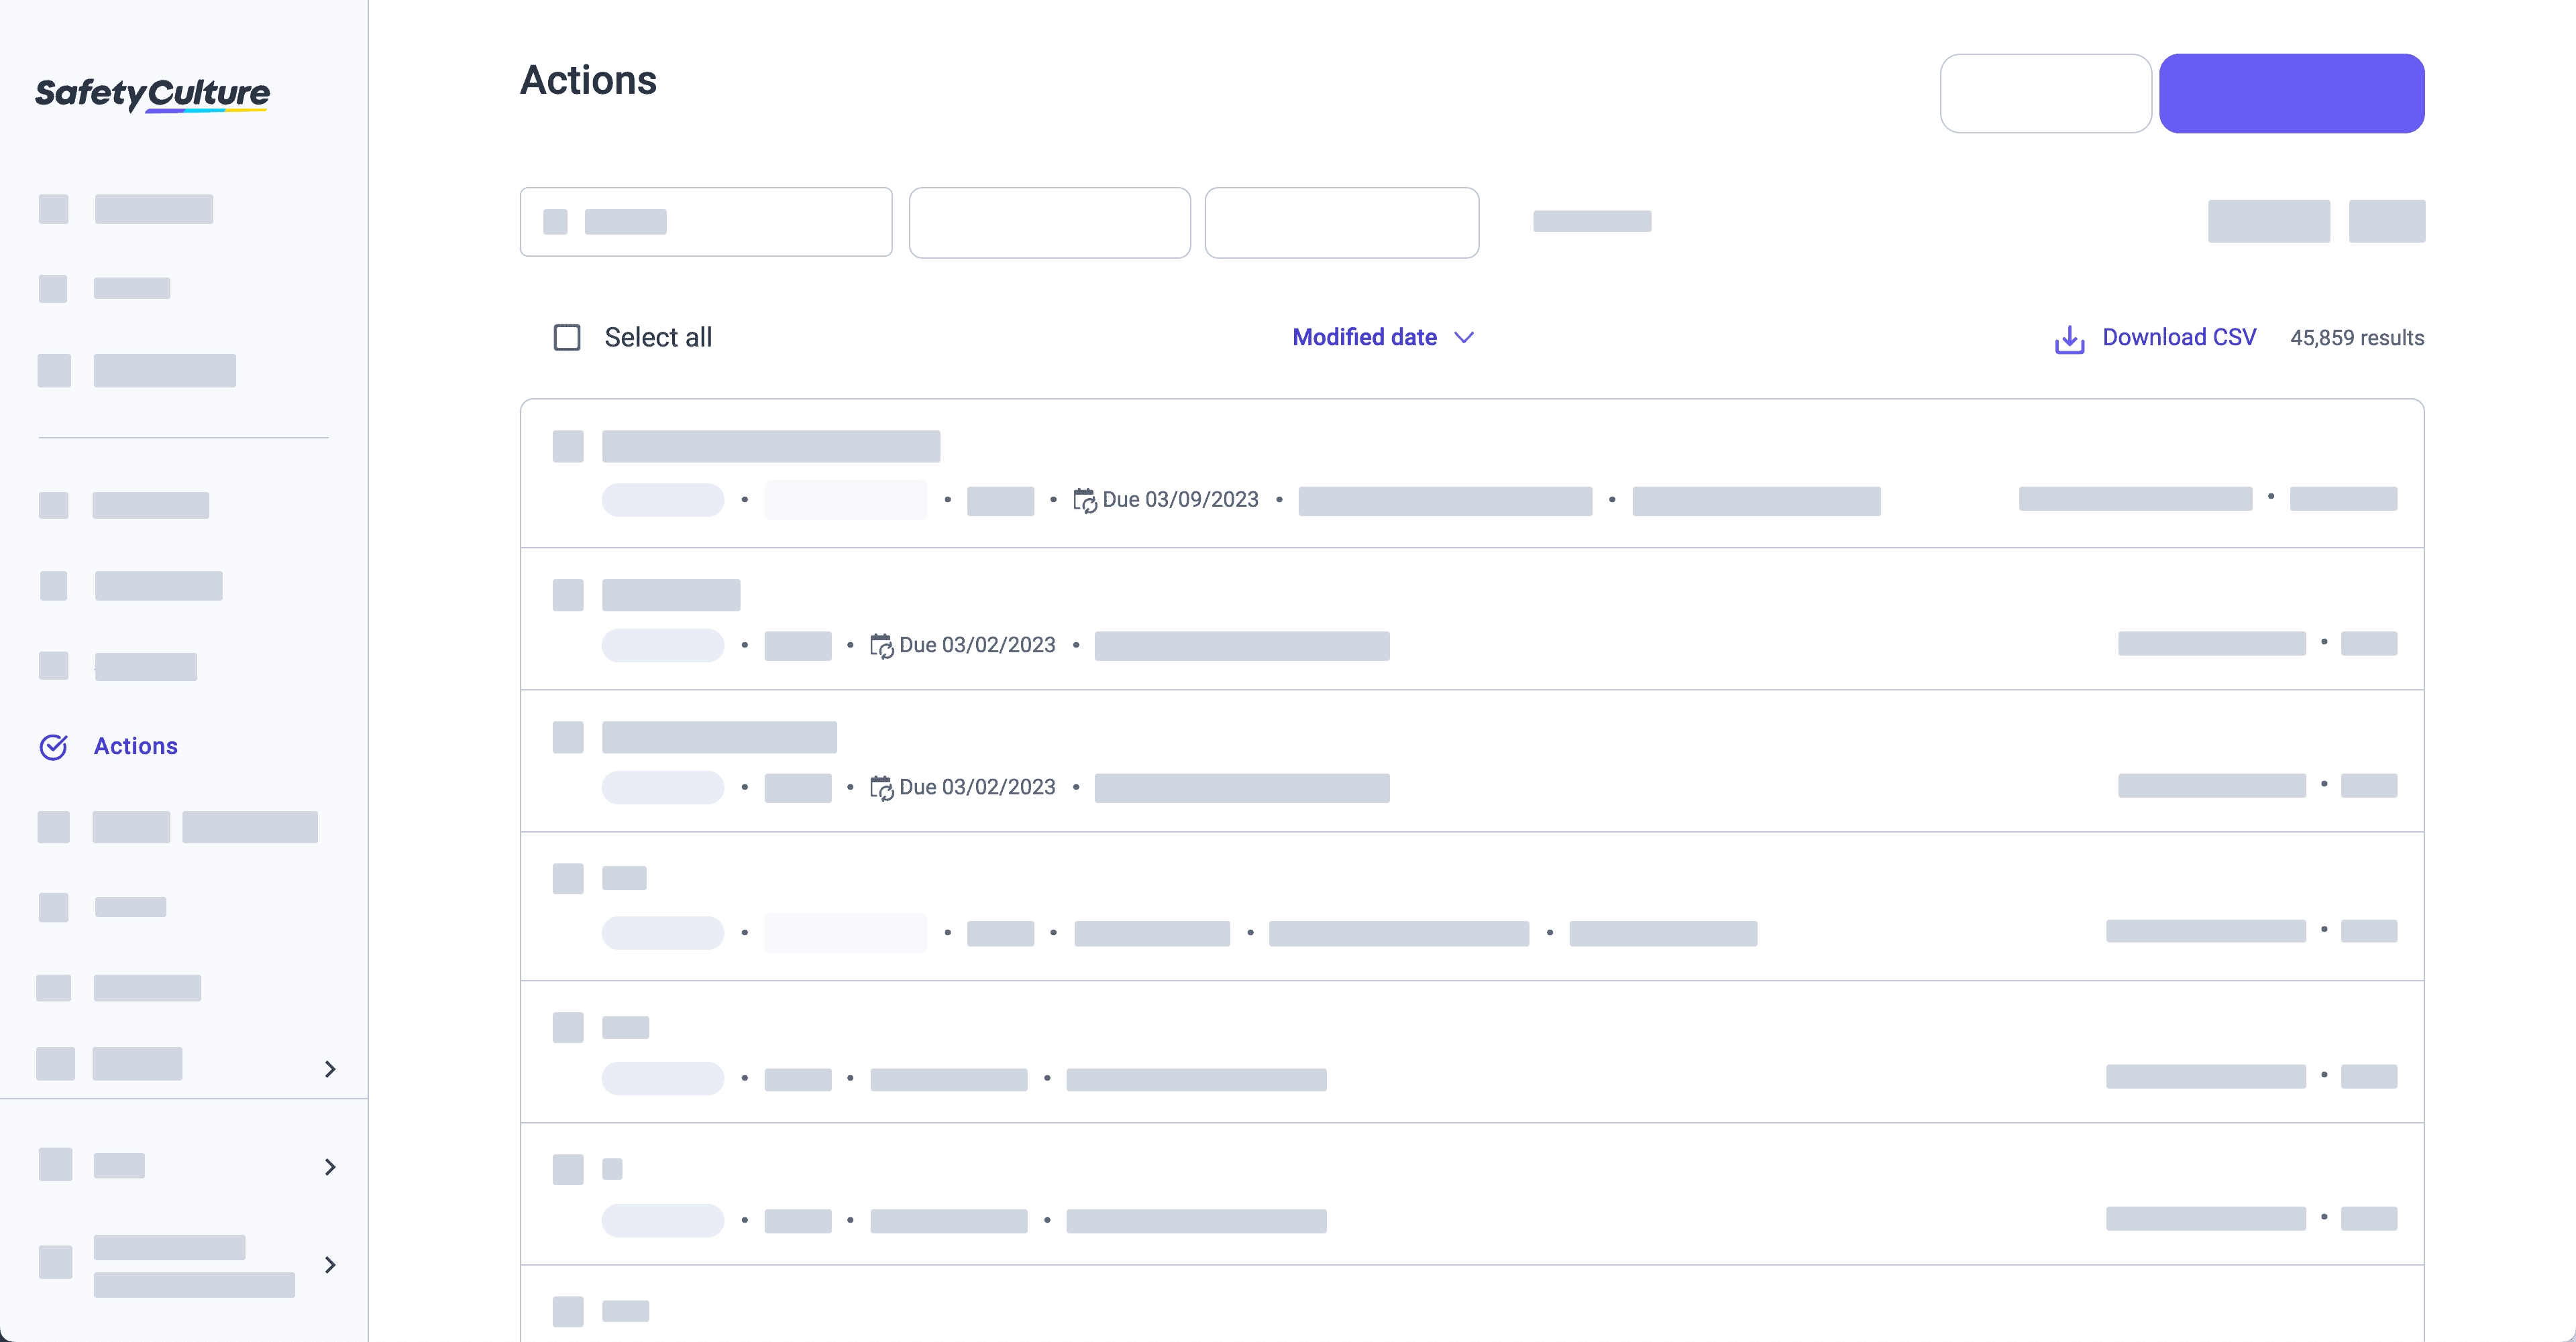Click the Due 03/09/2023 text
Screen dimensions: 2576x1342
(1180, 499)
